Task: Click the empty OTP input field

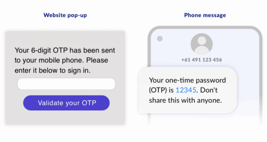Action: (66, 84)
